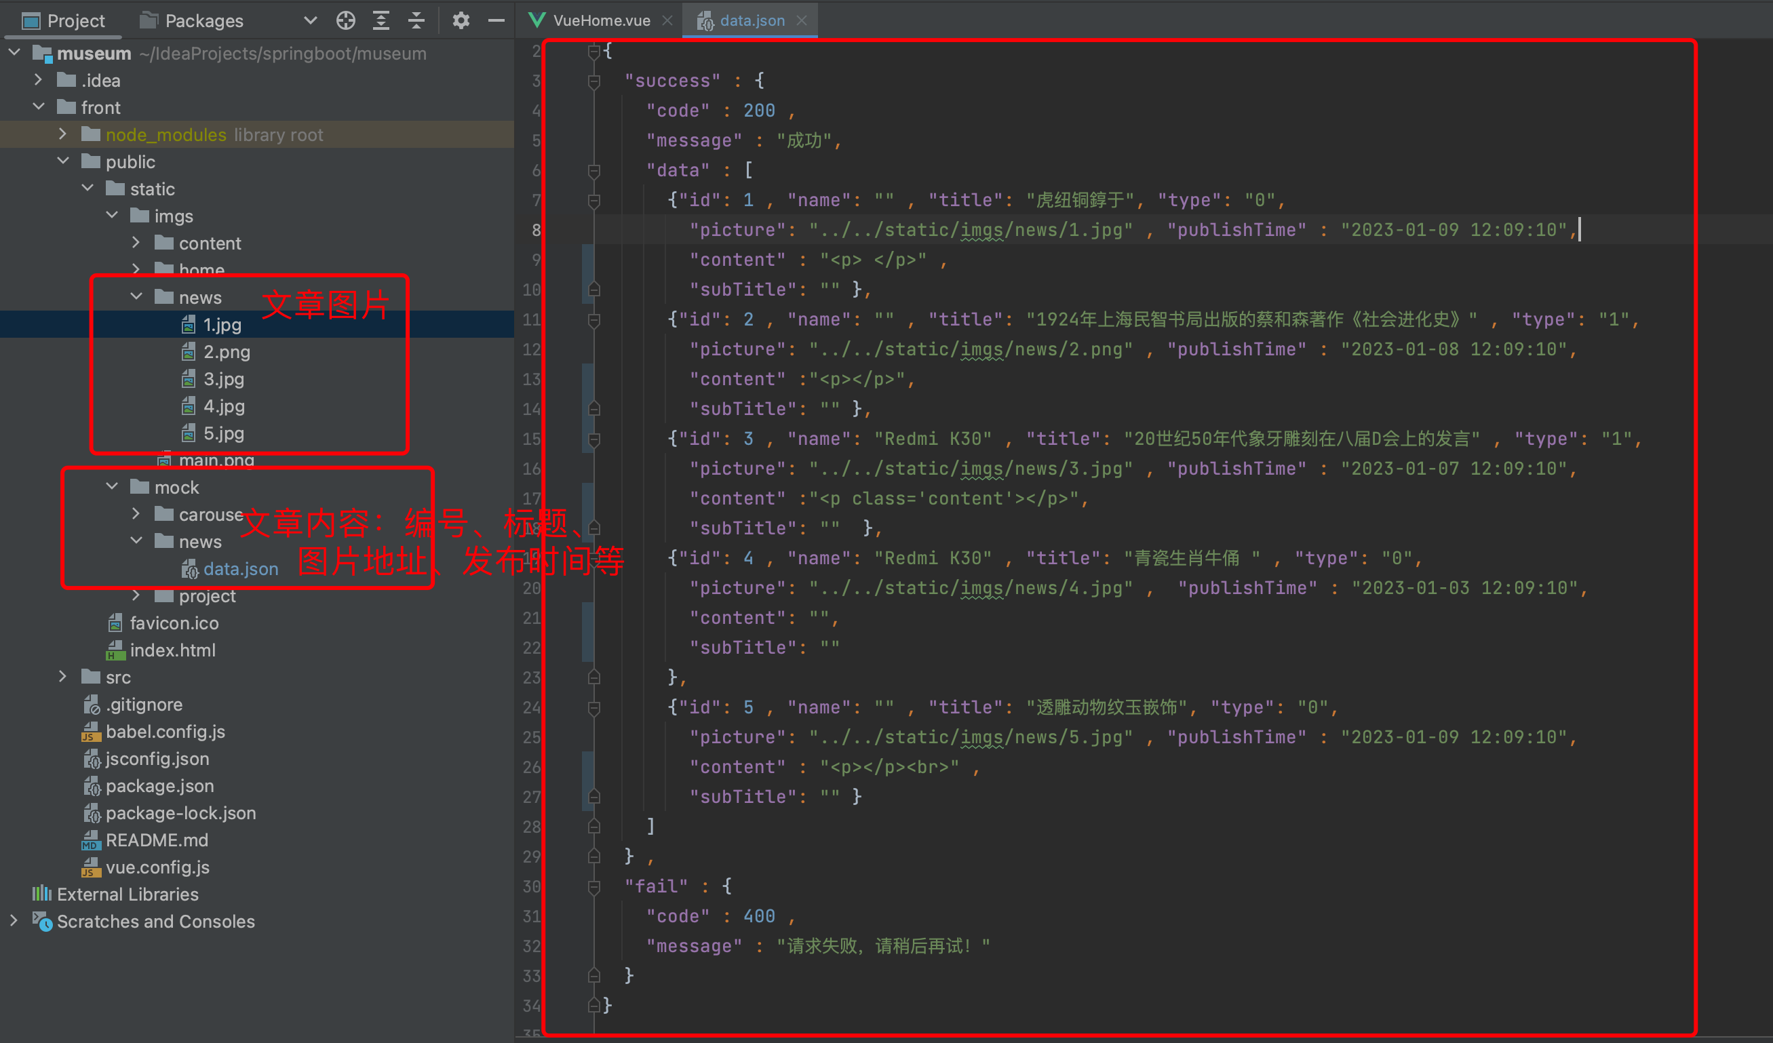
Task: Click the picture path news/2.png text
Action: click(971, 349)
